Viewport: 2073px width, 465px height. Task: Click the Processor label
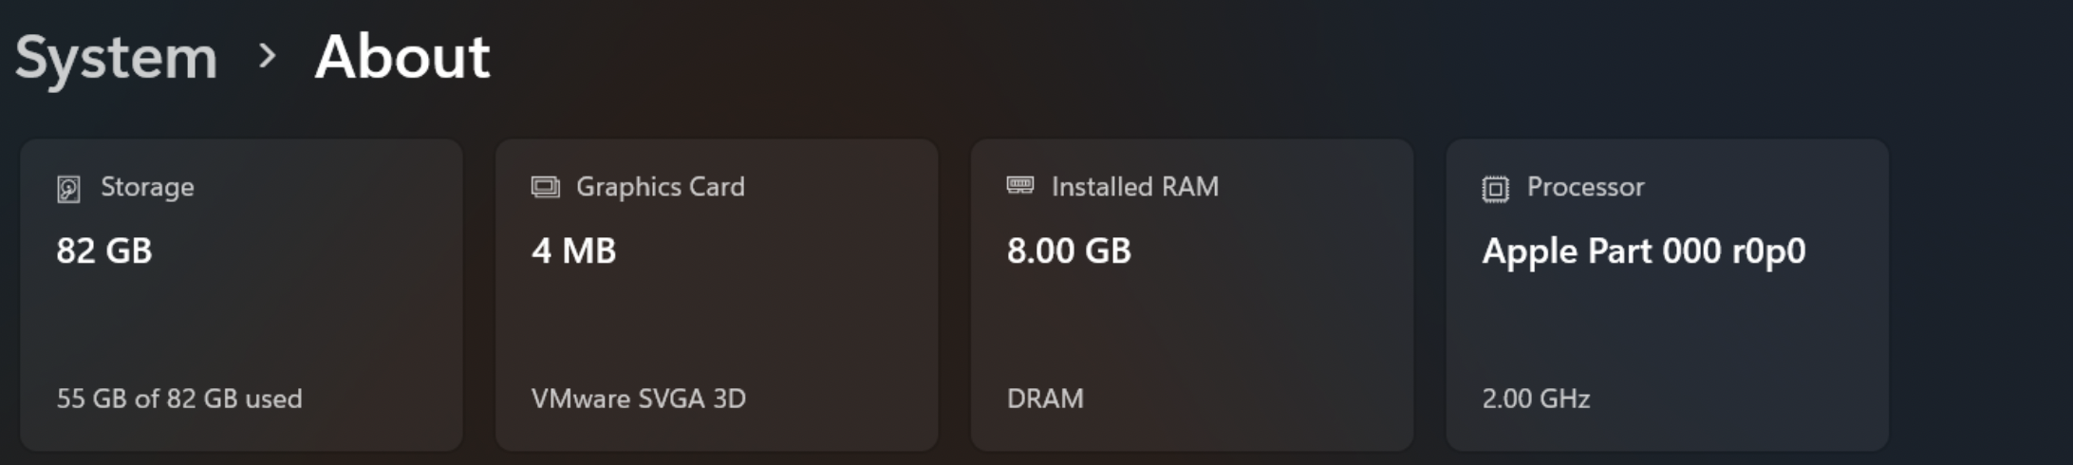[1585, 187]
